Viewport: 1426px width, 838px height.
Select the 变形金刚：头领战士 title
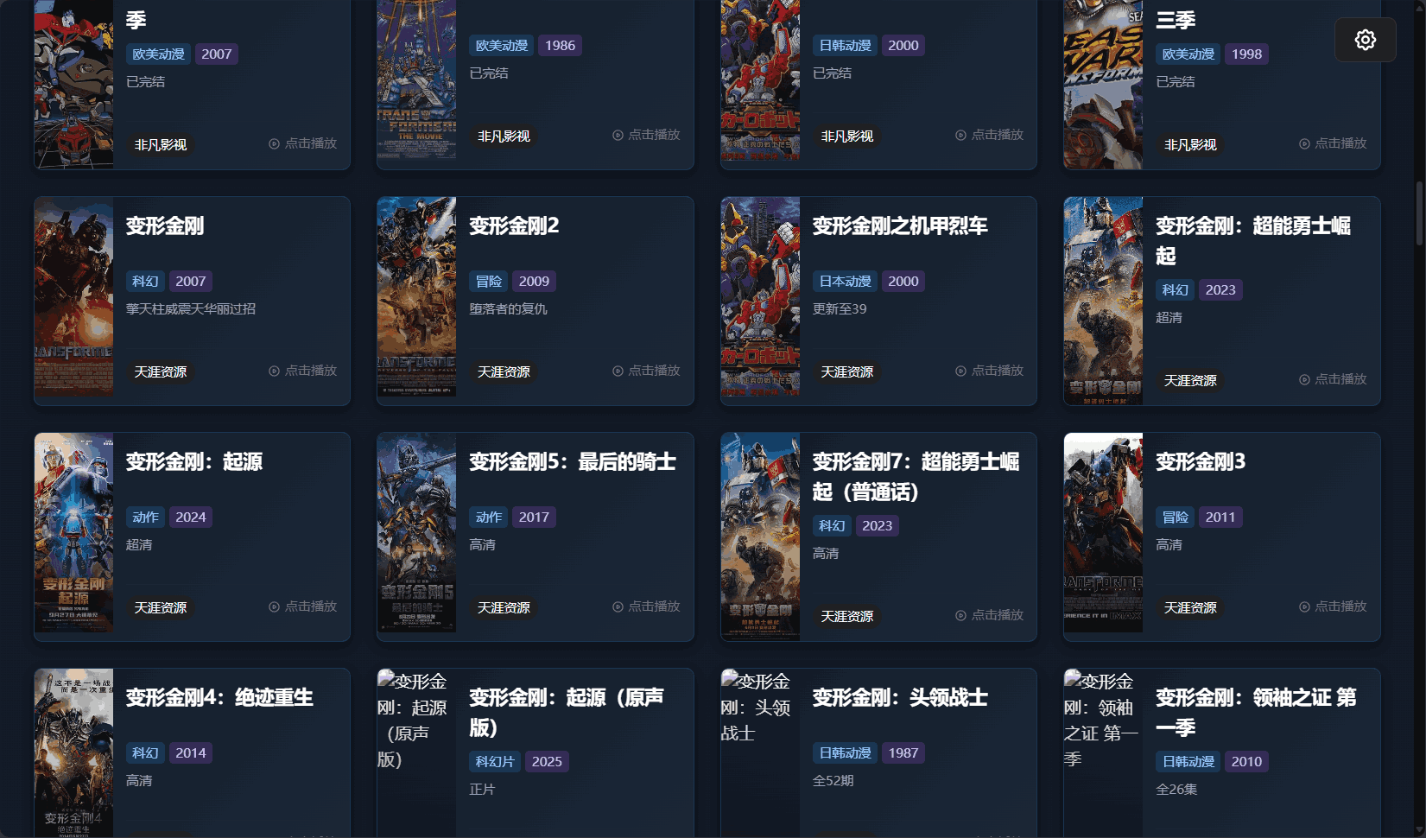pyautogui.click(x=900, y=697)
